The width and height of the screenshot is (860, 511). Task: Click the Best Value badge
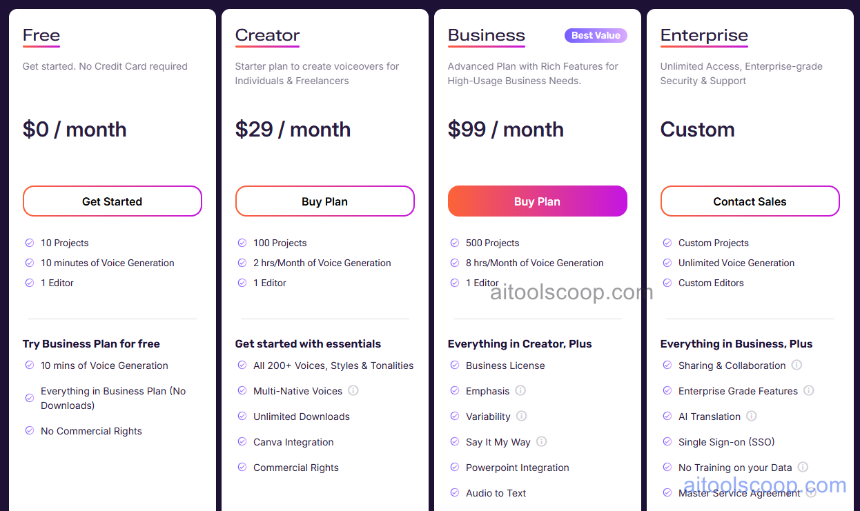pos(595,34)
